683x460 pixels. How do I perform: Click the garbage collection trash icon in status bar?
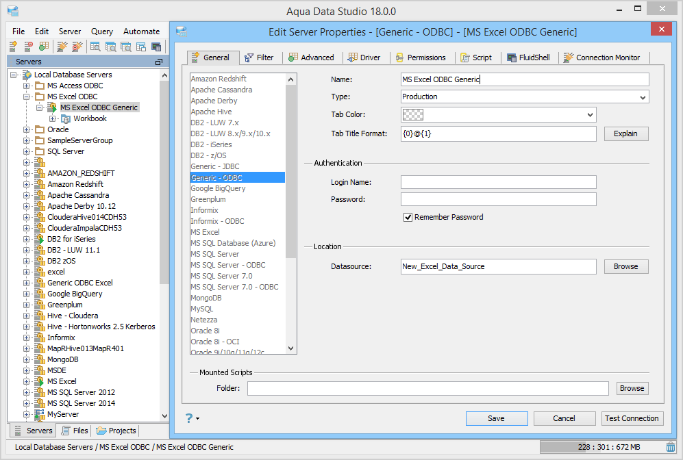tap(671, 447)
